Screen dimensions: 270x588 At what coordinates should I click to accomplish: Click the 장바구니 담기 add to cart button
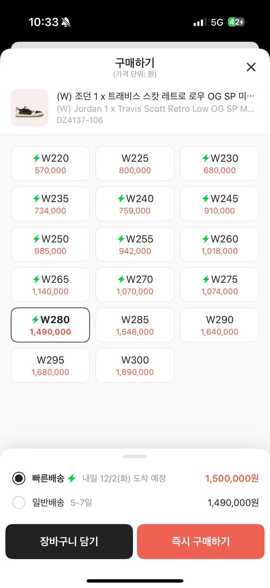coord(69,541)
